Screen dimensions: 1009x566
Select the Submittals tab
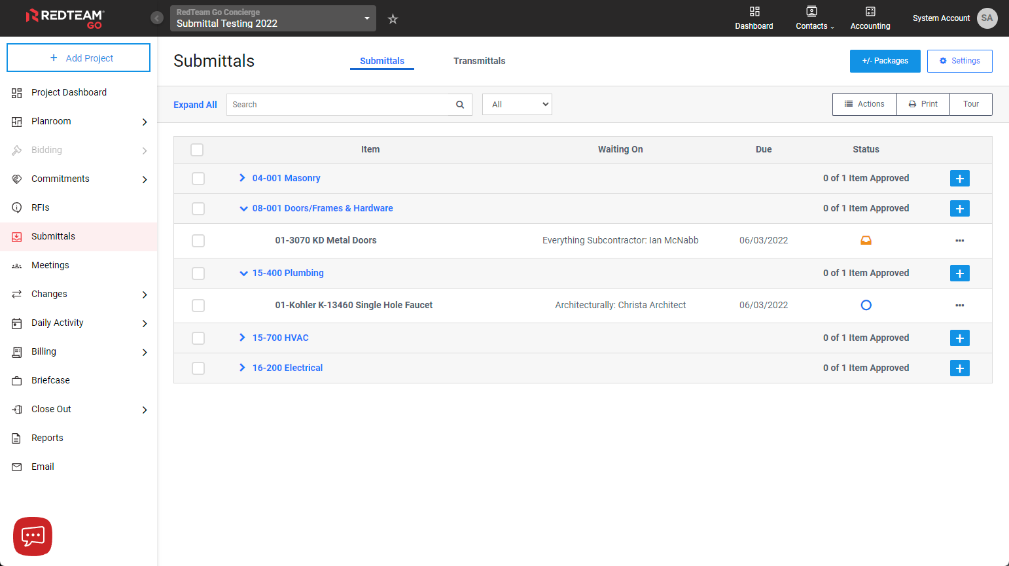point(382,60)
